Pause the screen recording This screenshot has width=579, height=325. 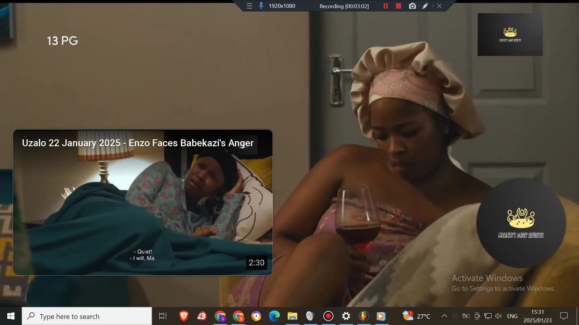coord(386,6)
